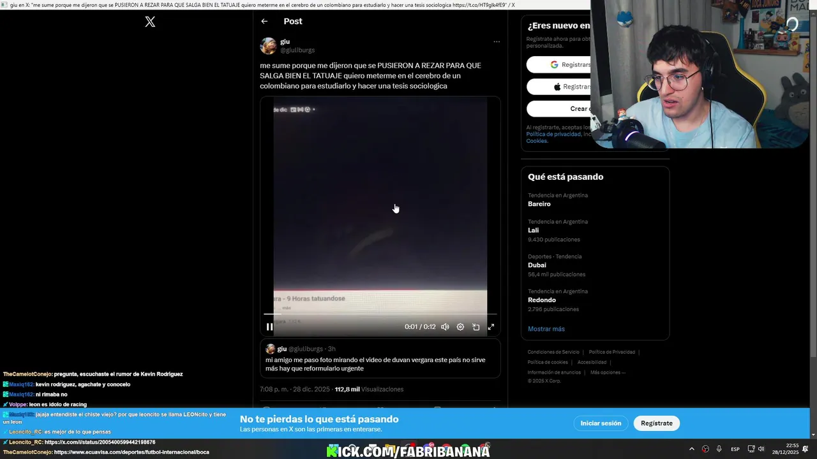Screen dimensions: 817x459
Task: Open the Política de privacidad link
Action: pos(553,134)
